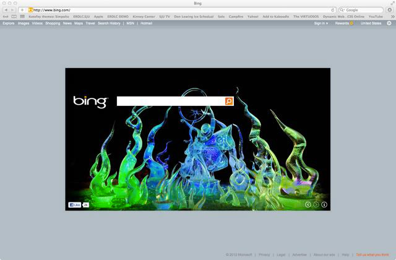The image size is (396, 260).
Task: Click the Advertise footer link
Action: [299, 254]
